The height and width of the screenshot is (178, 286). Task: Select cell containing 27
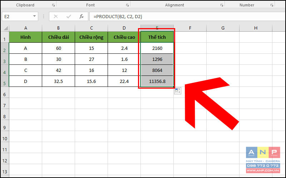point(92,59)
